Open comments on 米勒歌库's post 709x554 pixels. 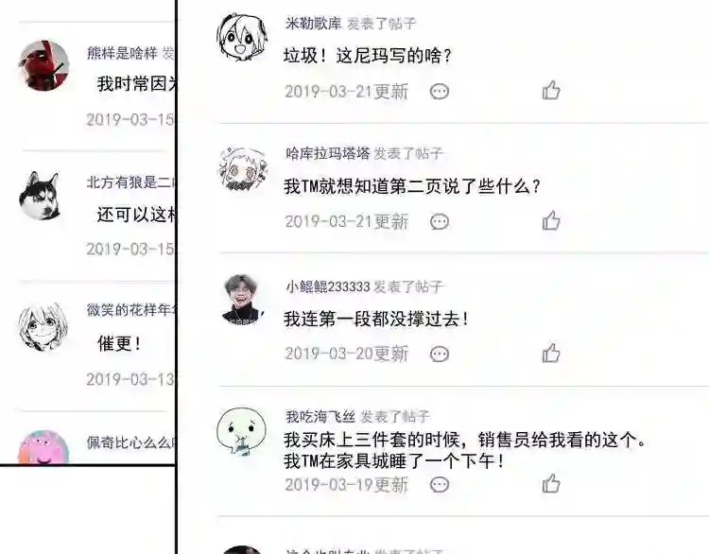tap(439, 92)
